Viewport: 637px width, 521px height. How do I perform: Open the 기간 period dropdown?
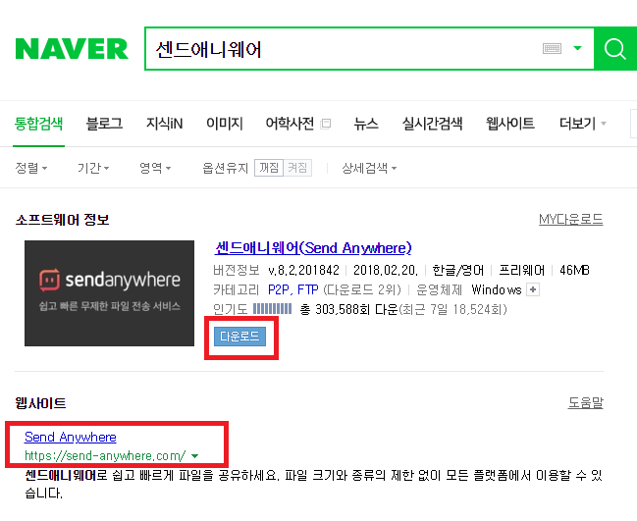pos(93,168)
